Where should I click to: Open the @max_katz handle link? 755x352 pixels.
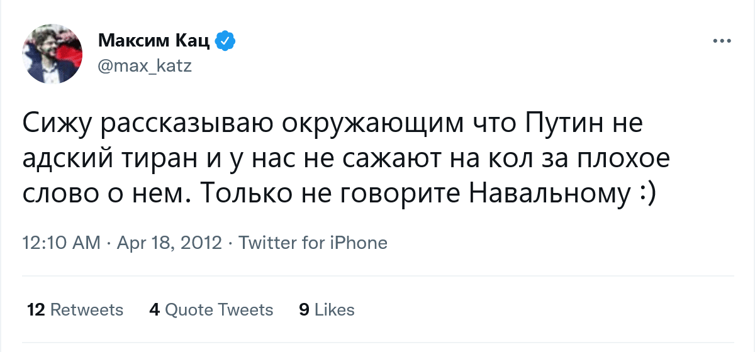[x=145, y=65]
